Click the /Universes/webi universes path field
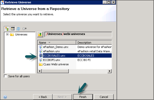The width and height of the screenshot is (154, 100). pyautogui.click(x=78, y=34)
